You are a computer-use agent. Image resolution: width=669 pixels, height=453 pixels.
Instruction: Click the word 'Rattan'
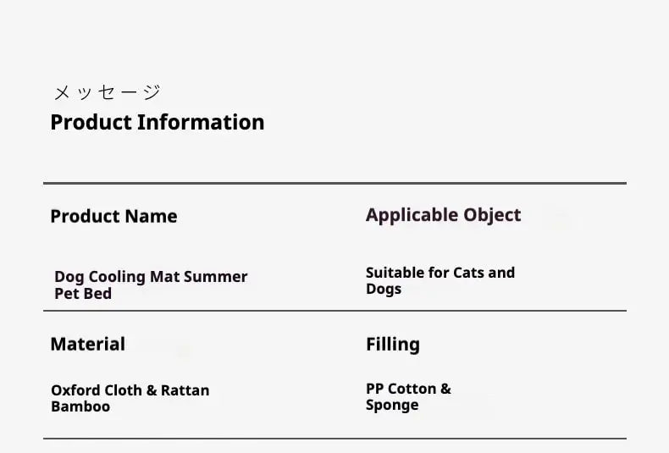coord(185,390)
